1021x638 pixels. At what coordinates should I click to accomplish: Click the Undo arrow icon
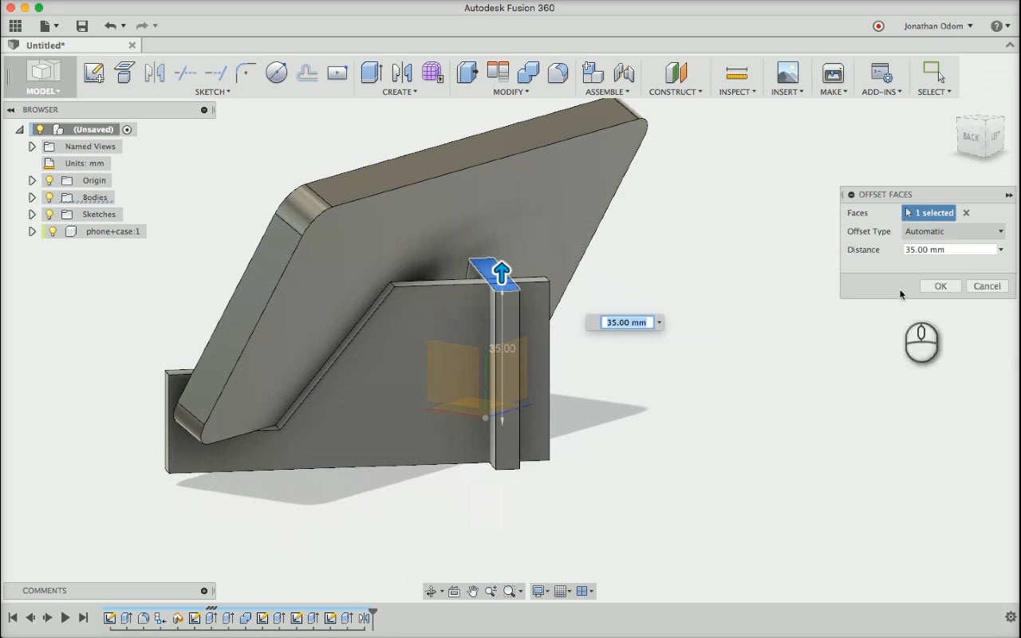pos(110,26)
